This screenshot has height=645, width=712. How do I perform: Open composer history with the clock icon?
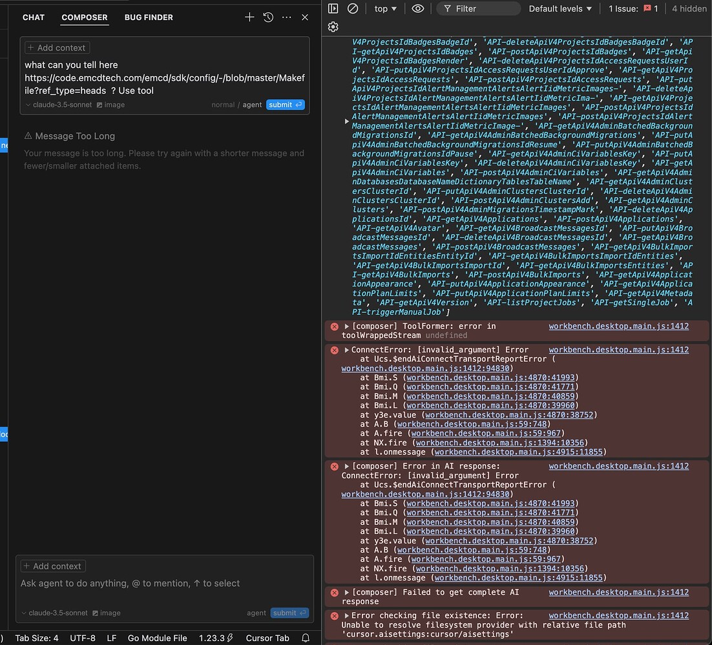coord(268,17)
